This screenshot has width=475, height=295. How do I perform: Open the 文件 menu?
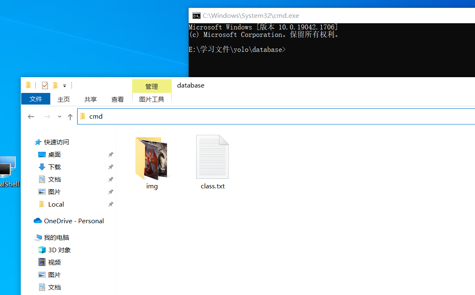point(35,99)
